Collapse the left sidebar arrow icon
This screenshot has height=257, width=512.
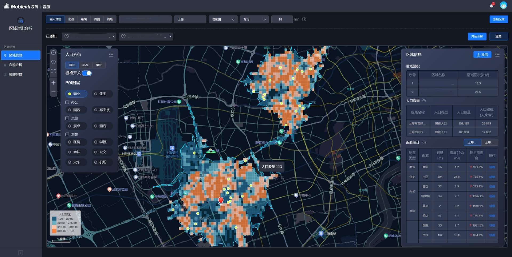21,252
